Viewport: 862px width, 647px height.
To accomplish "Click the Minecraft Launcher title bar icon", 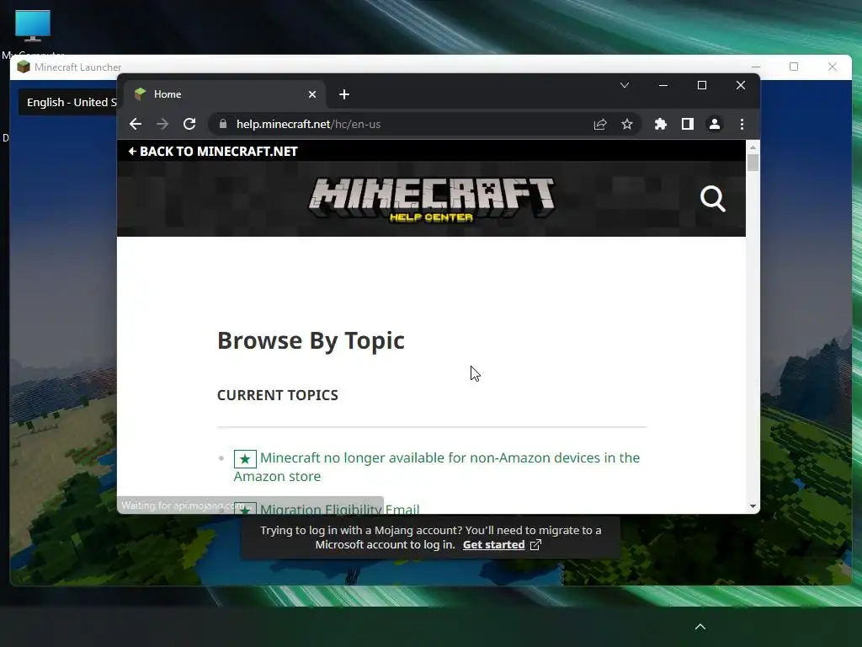I will click(x=23, y=67).
